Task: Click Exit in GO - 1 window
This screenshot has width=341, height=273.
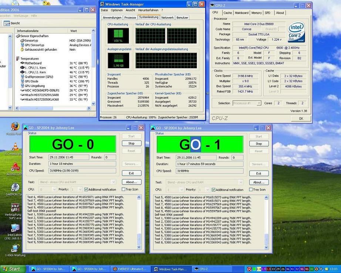Action: (259, 173)
